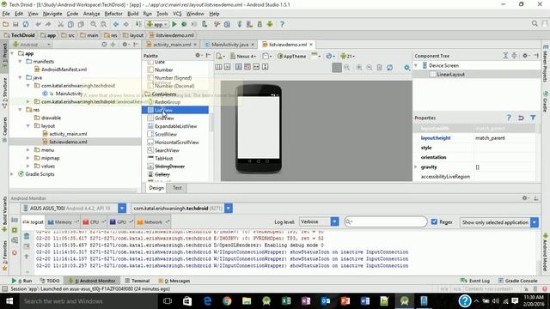This screenshot has height=309, width=550.
Task: Open the Log level Verbose dropdown
Action: tap(319, 221)
